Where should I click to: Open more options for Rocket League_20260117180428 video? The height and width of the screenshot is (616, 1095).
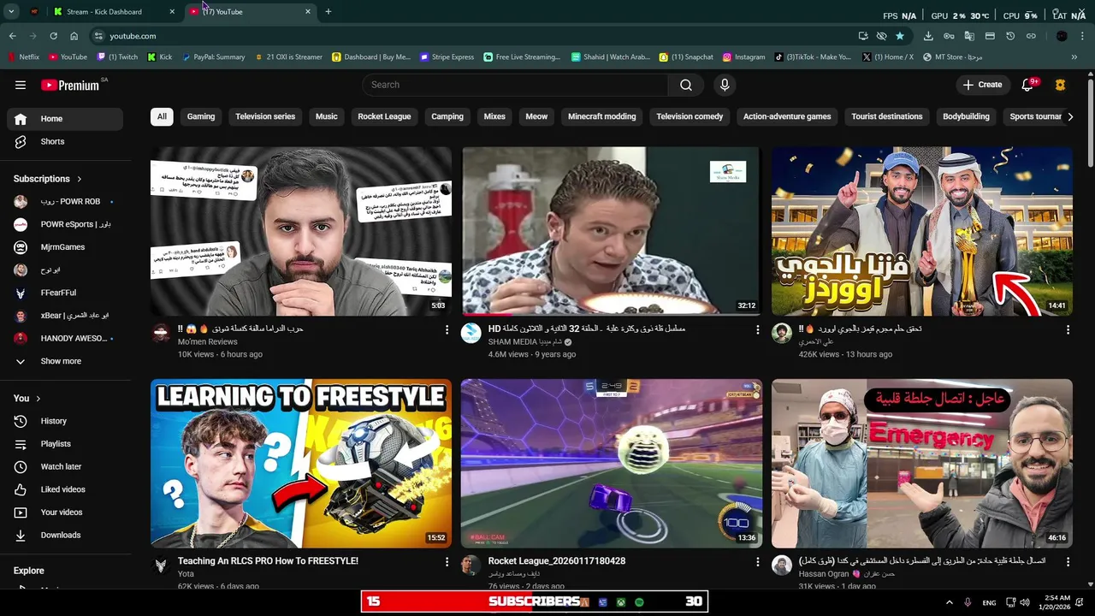[x=757, y=561]
